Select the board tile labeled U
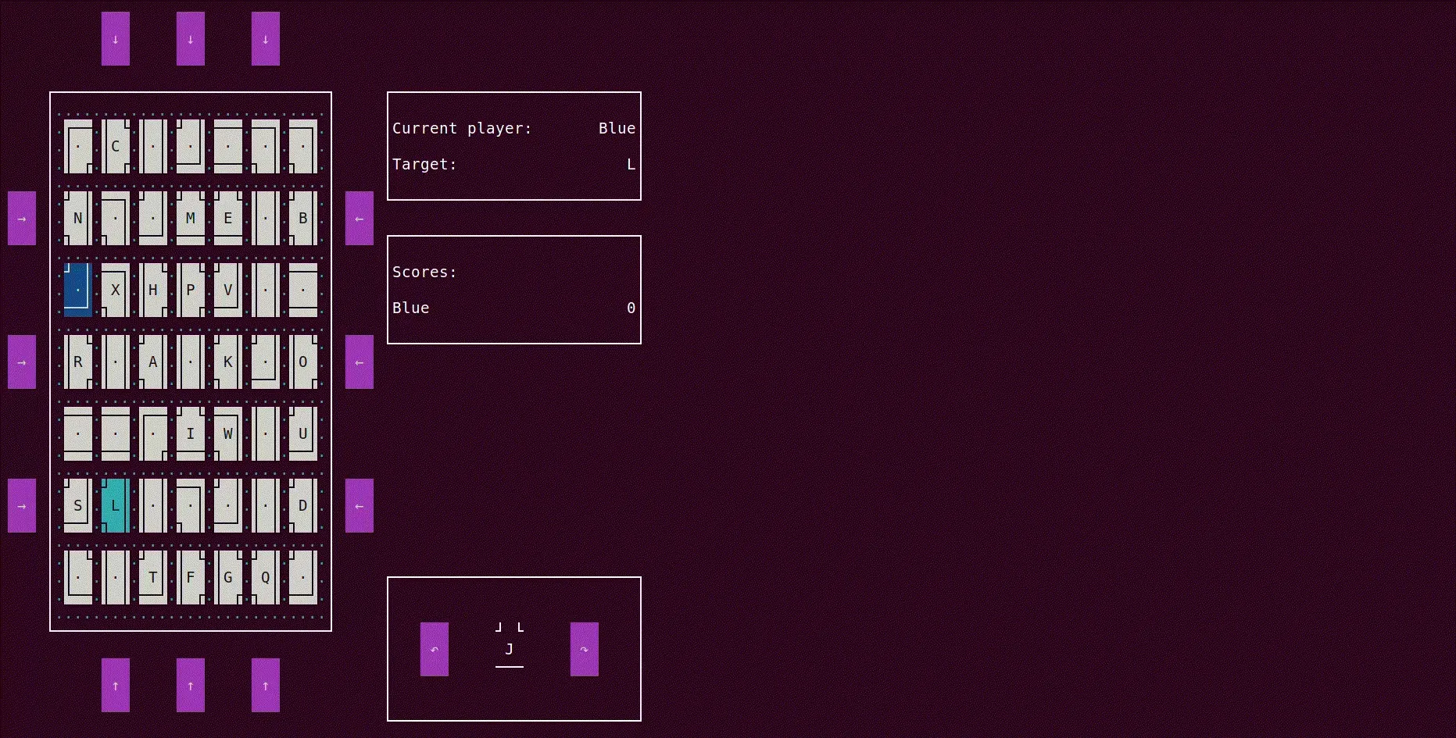Screen dimensions: 1456x738 303,434
